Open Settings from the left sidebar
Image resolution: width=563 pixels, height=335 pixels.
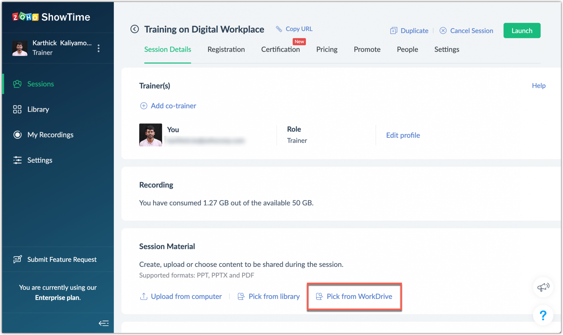click(40, 160)
